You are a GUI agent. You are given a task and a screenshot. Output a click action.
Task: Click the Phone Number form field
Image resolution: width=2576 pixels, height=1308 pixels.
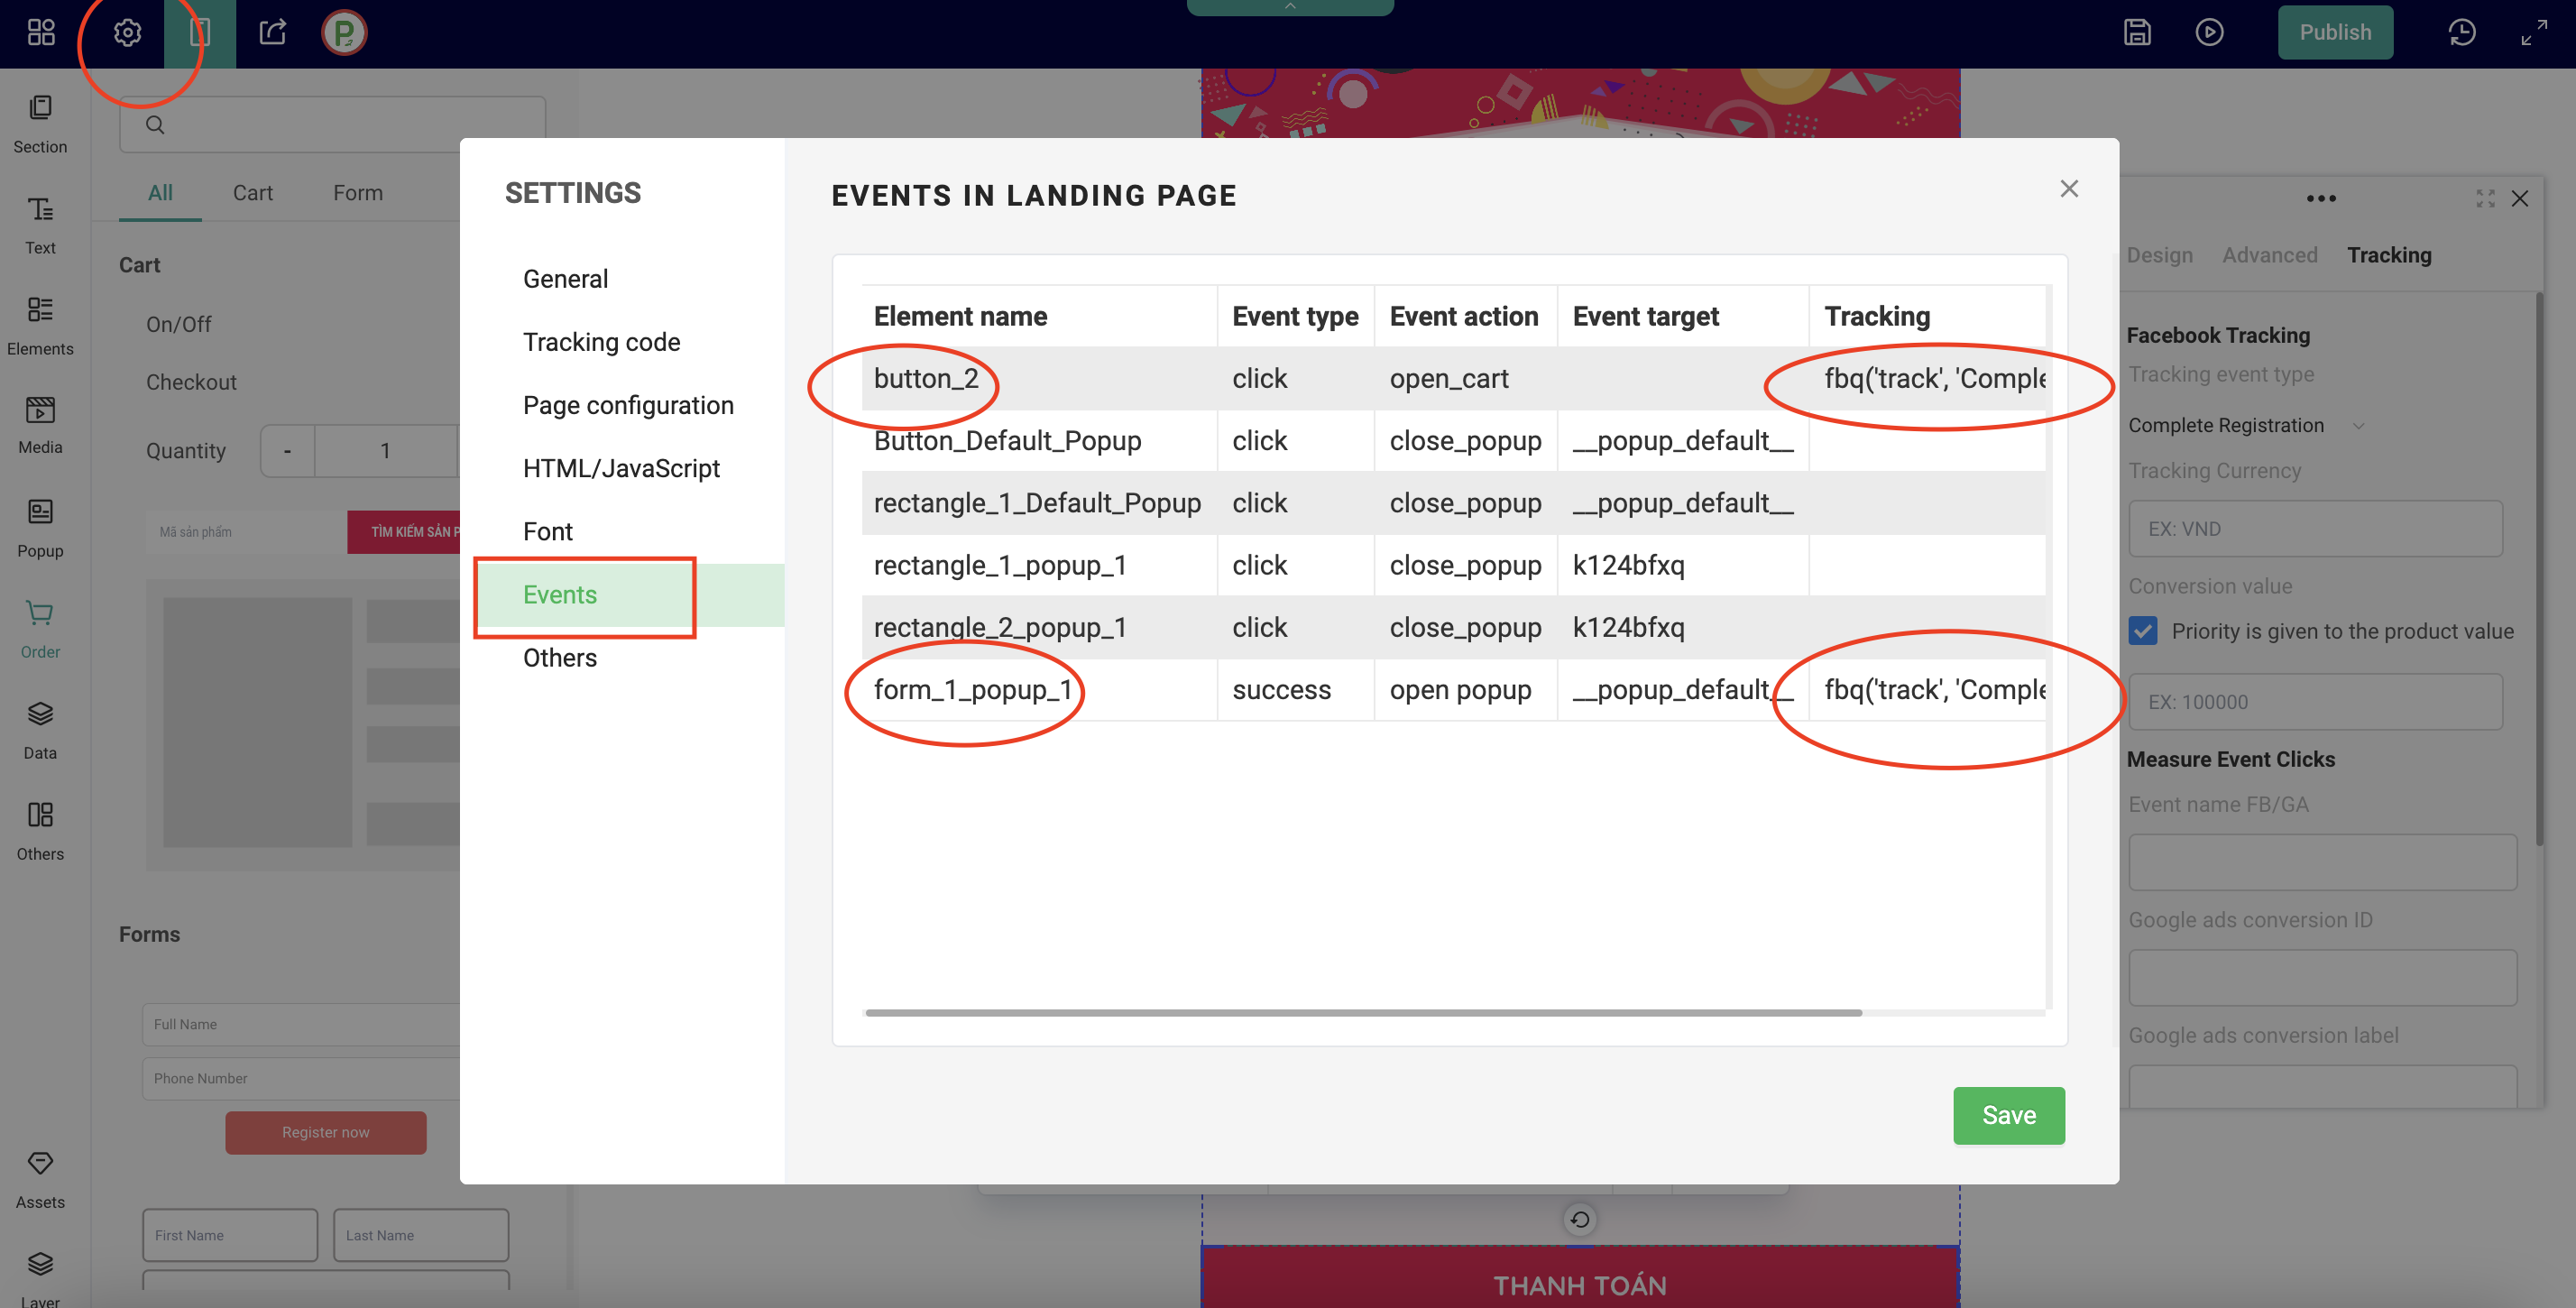tap(302, 1078)
